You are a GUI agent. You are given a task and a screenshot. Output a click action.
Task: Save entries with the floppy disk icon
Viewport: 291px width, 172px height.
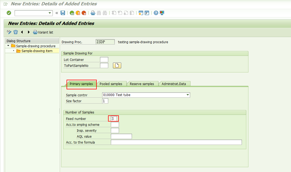click(63, 13)
